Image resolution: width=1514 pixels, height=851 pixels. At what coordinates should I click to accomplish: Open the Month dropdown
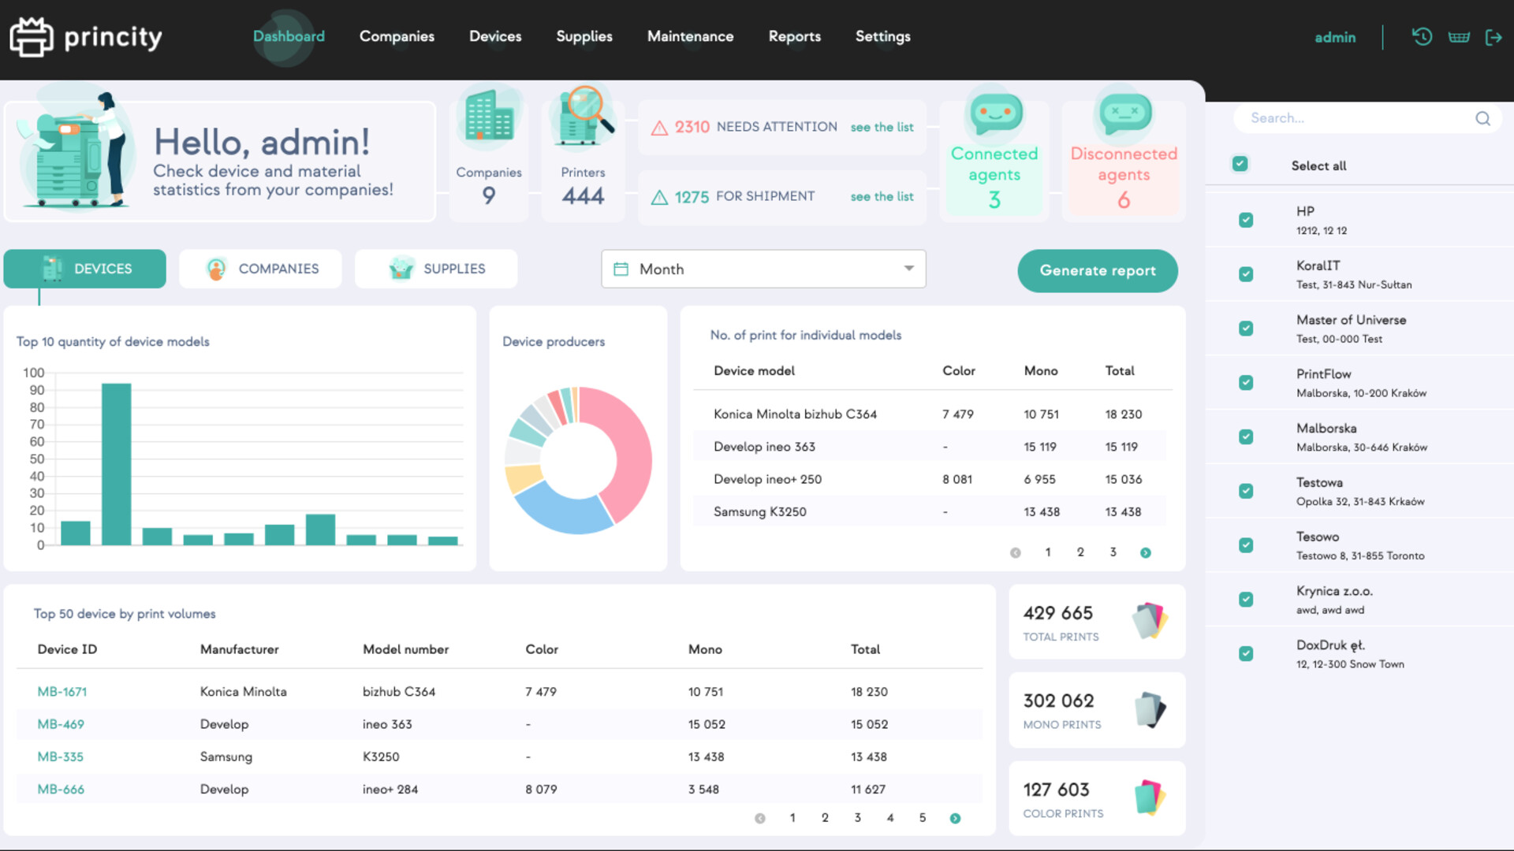pos(762,269)
